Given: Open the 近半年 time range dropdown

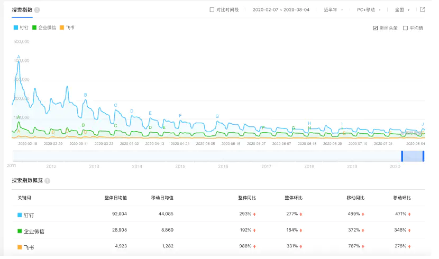Looking at the screenshot, I should click(x=333, y=10).
